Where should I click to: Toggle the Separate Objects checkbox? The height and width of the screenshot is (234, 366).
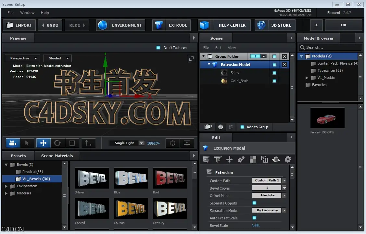254,203
